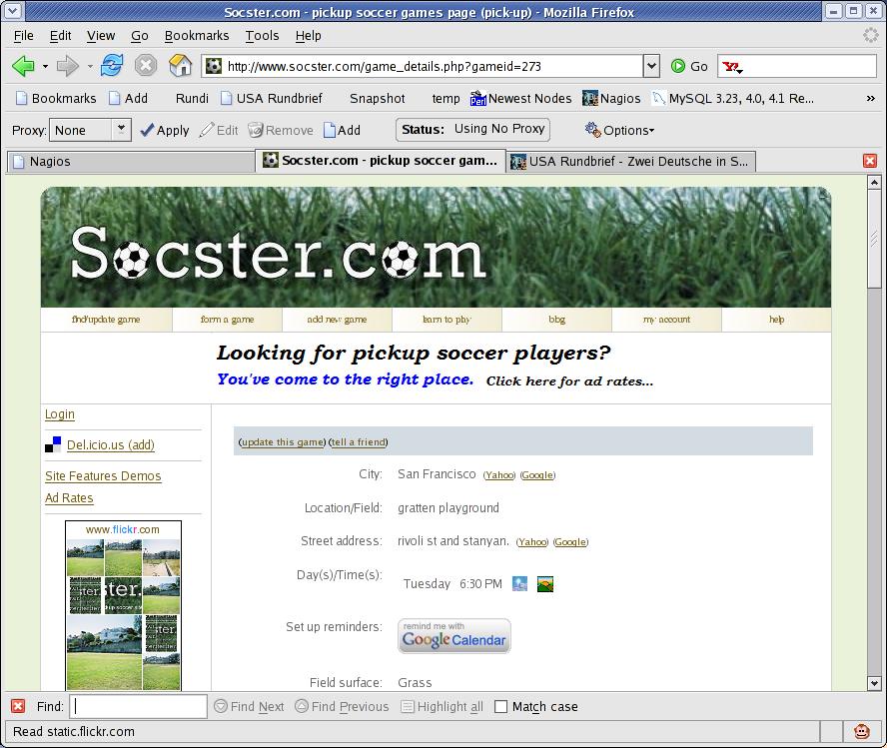Toggle Highlight all in Find bar
Screen dimensions: 887x748
point(442,706)
